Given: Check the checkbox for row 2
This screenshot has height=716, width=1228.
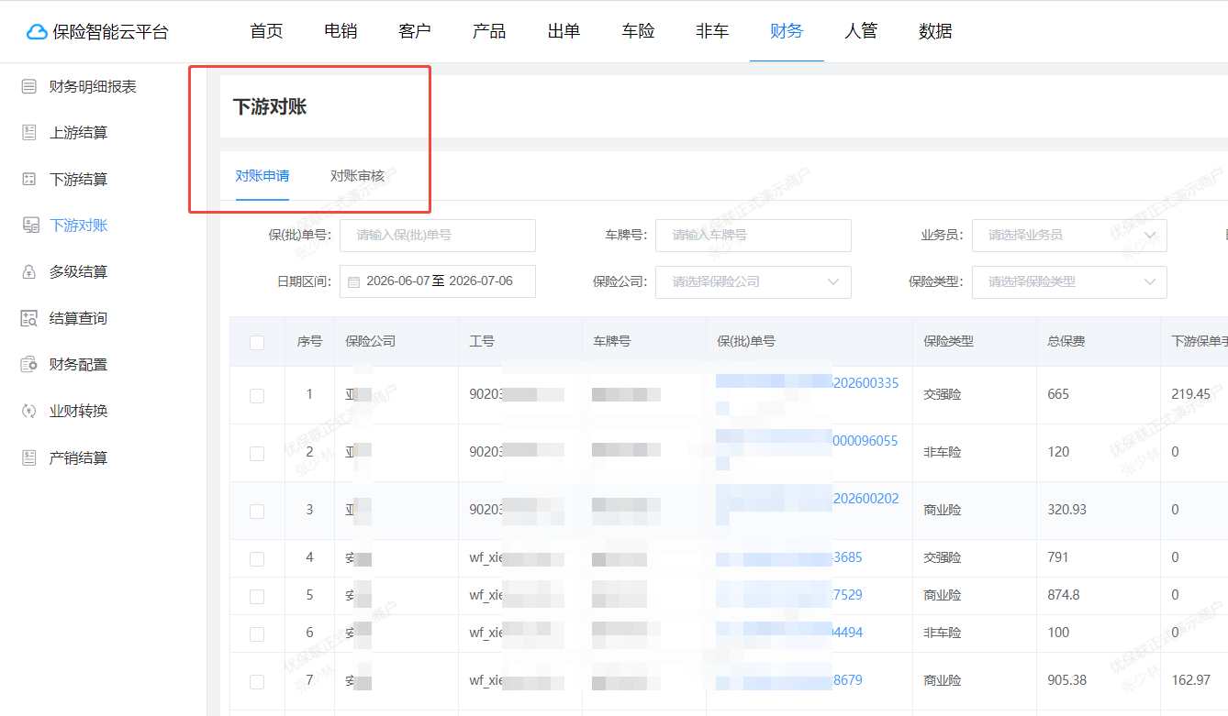Looking at the screenshot, I should tap(257, 453).
